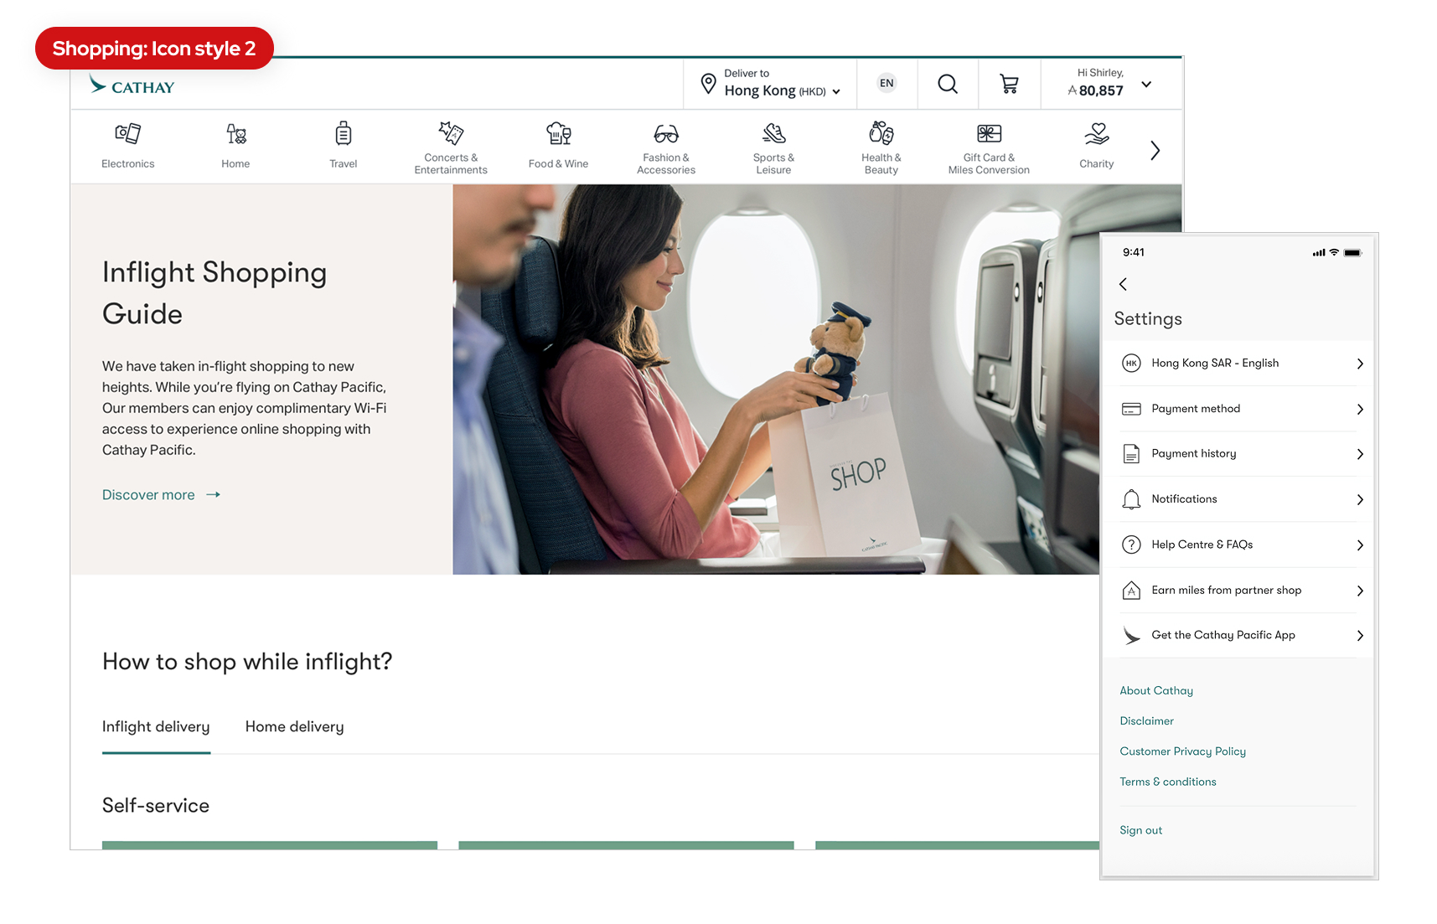The image size is (1437, 924).
Task: Switch to the Home delivery tab
Action: tap(295, 726)
